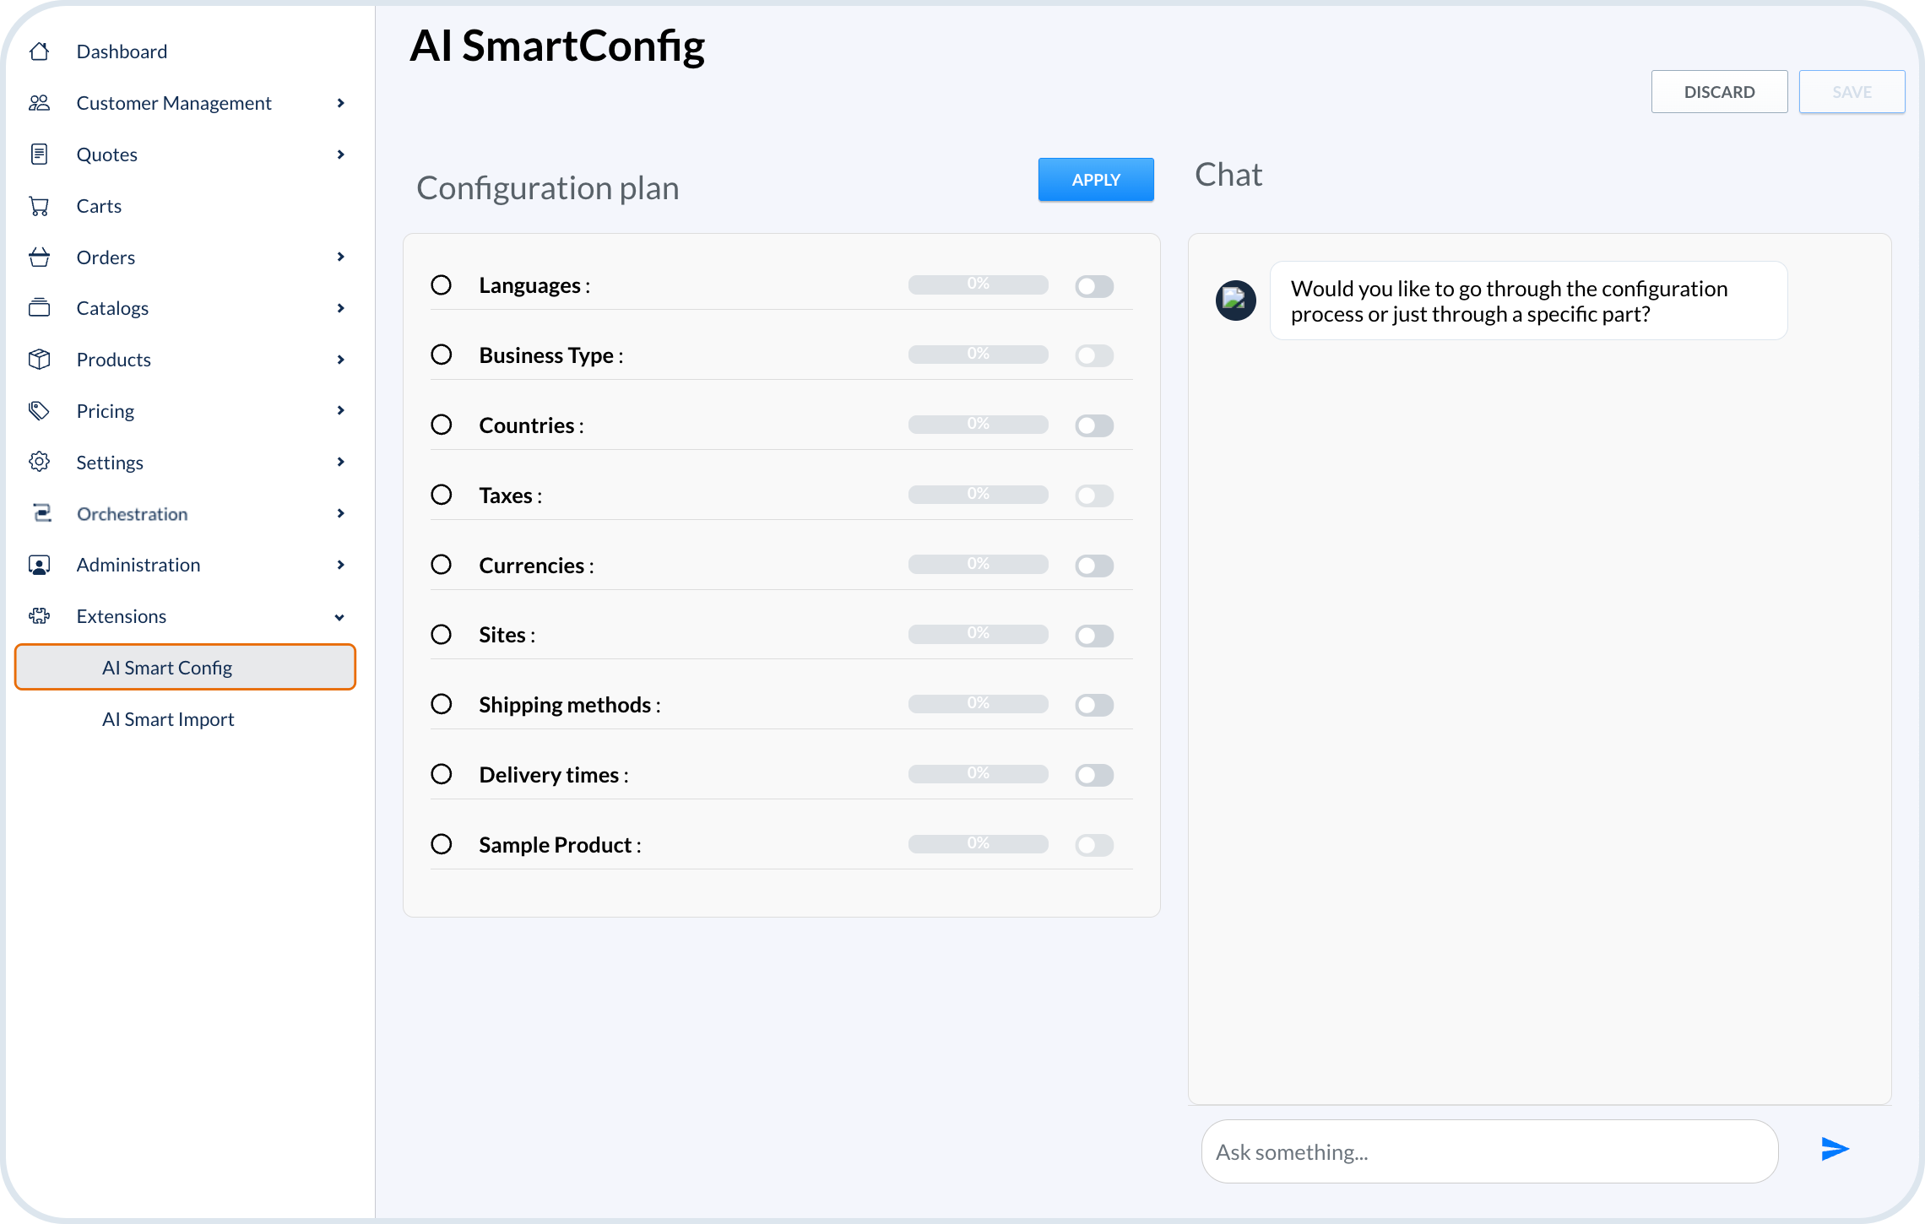Image resolution: width=1925 pixels, height=1224 pixels.
Task: Click the Currencies progress bar
Action: pos(978,564)
